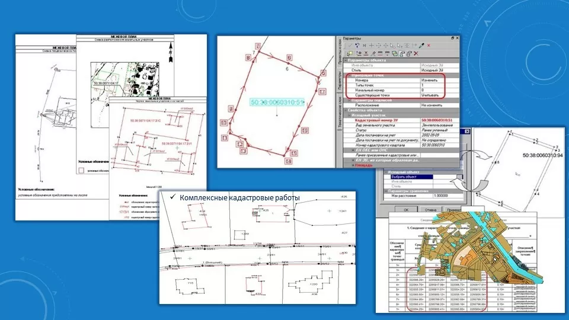Click the add point icon with plus

pos(359,54)
